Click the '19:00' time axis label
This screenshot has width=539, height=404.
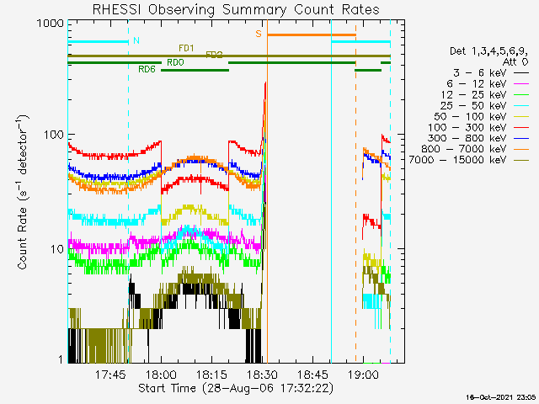[364, 375]
